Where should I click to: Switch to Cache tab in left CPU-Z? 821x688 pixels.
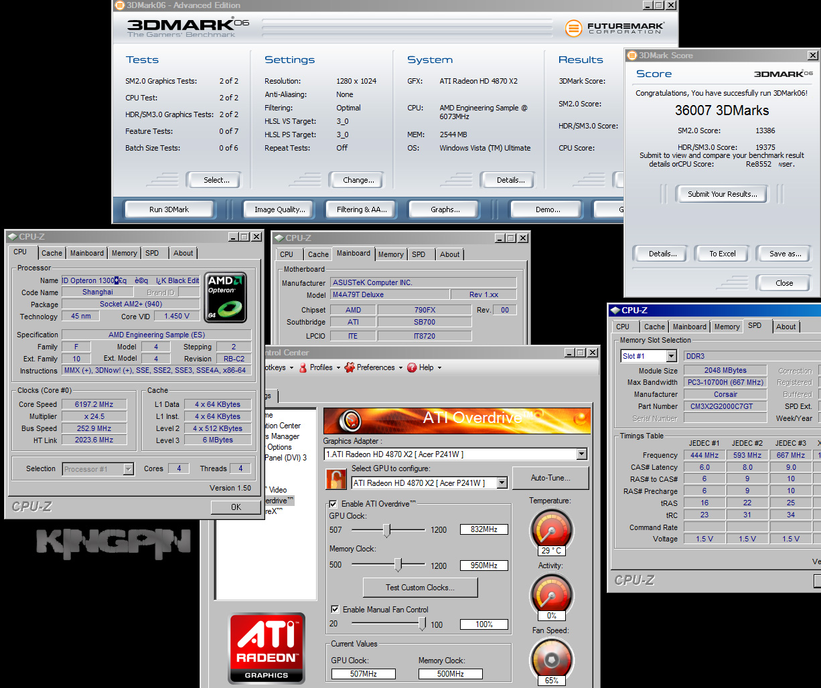click(52, 253)
